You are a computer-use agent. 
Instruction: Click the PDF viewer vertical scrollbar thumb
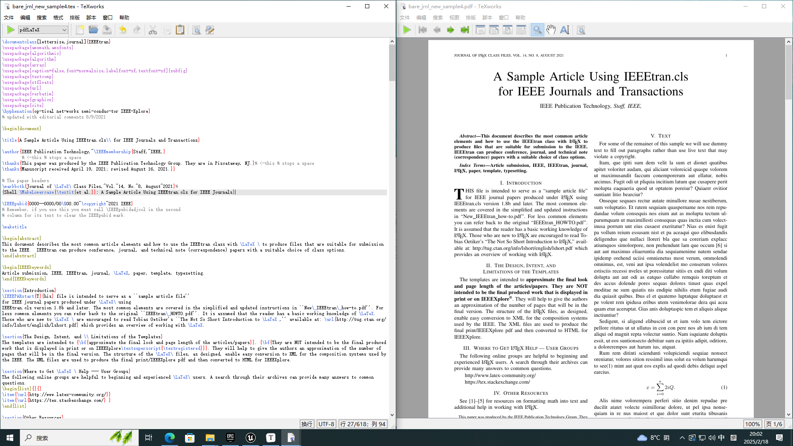click(x=788, y=72)
